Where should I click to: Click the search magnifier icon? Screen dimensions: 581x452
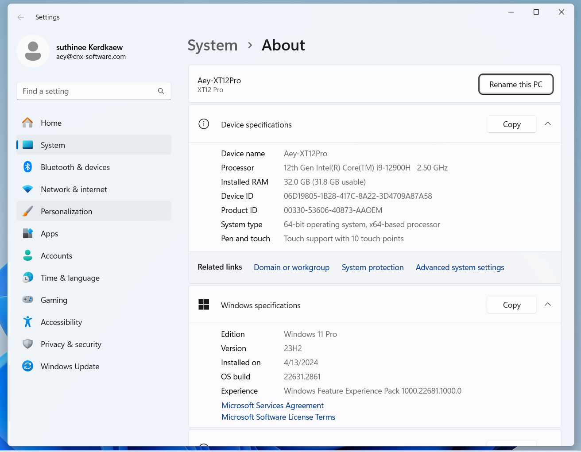161,91
